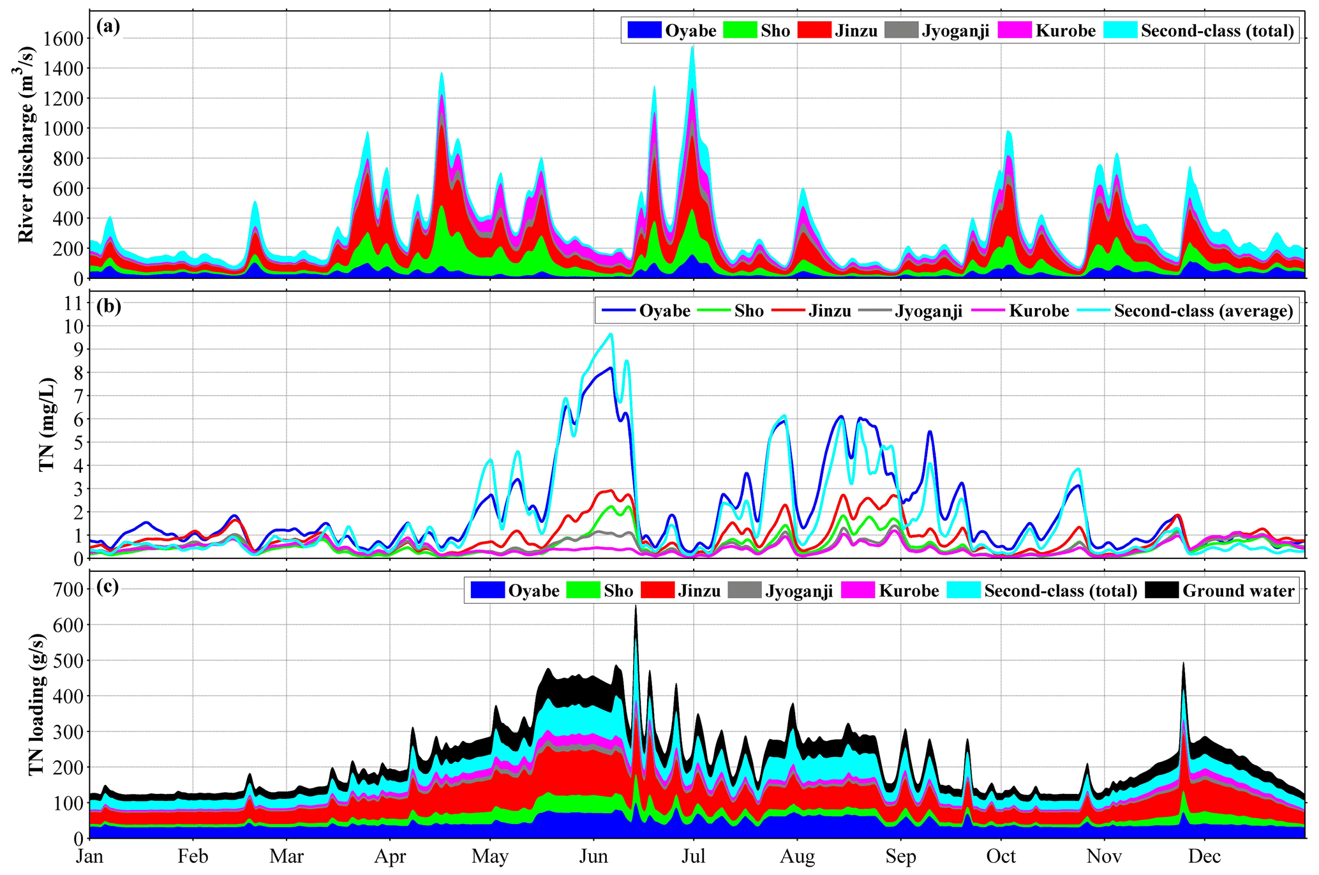Click the "Jun" month label

(x=593, y=856)
